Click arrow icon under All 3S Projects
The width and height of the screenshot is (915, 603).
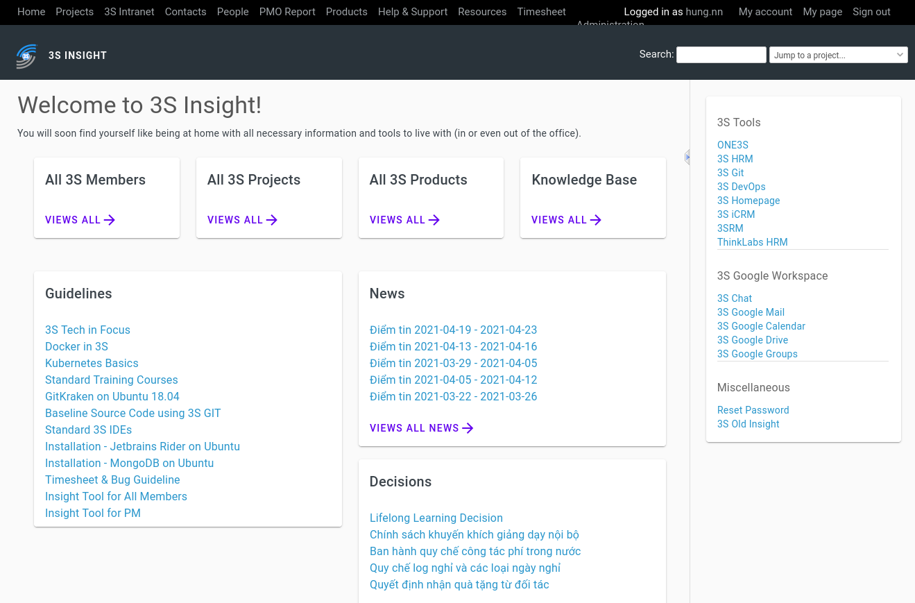[x=272, y=220]
